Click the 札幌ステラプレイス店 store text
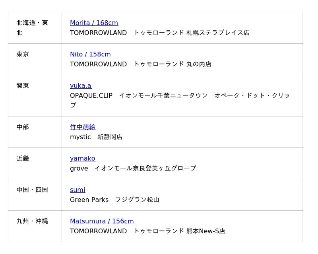The width and height of the screenshot is (318, 254). [x=218, y=33]
